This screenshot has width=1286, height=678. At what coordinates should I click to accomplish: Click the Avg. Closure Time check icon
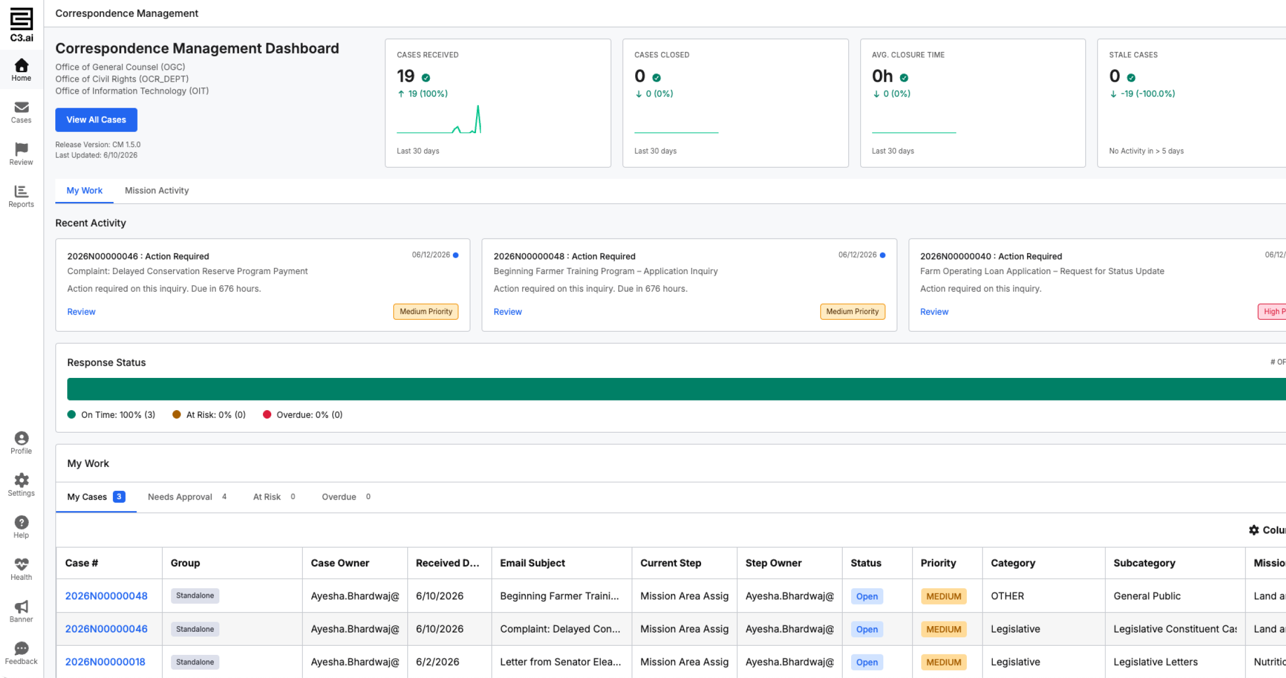(904, 78)
